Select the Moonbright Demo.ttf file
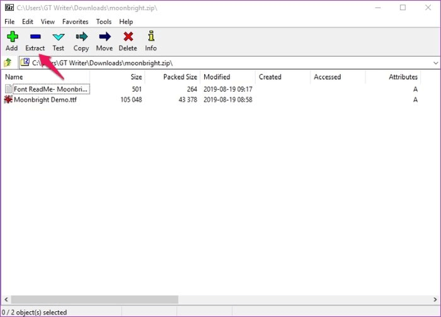The width and height of the screenshot is (441, 317). coord(45,99)
